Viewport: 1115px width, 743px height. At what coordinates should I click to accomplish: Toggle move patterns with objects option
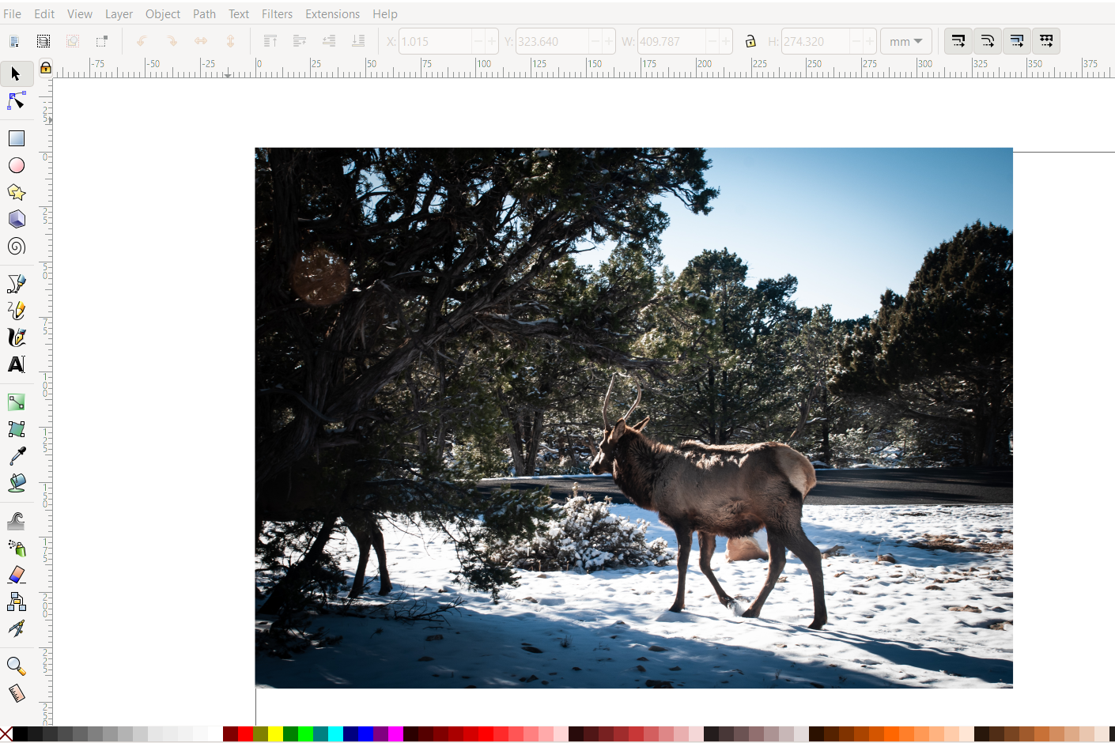pyautogui.click(x=1046, y=41)
